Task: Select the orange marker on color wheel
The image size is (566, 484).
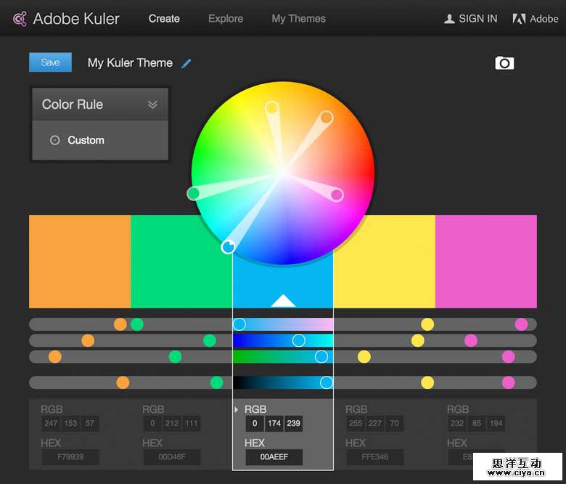Action: pos(327,117)
